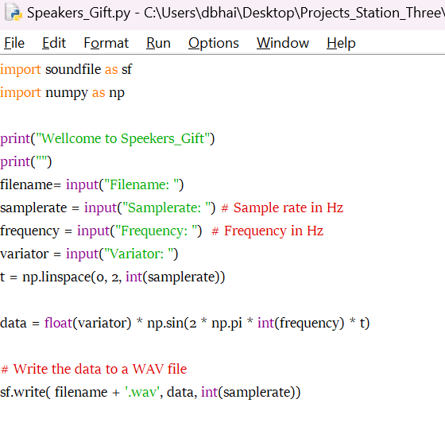Place cursor on import numpy line
The height and width of the screenshot is (442, 445).
point(62,93)
